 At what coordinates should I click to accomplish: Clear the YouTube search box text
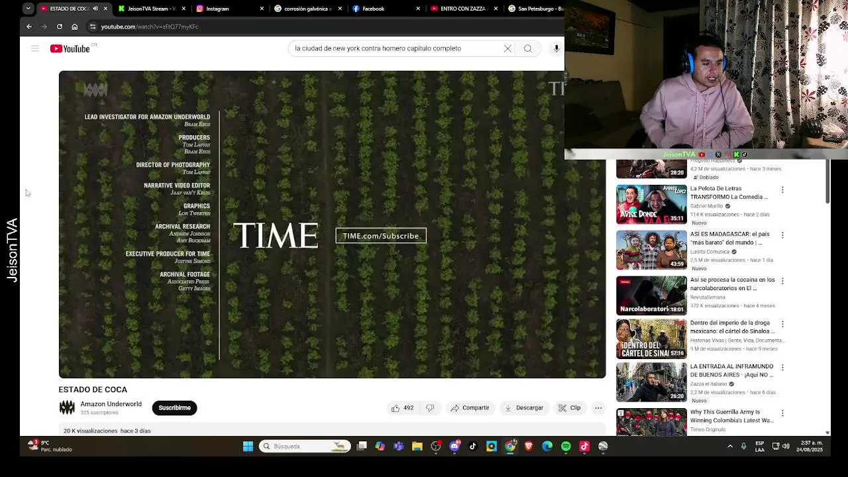507,48
